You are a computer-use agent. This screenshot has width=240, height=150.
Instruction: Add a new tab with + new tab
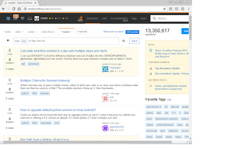point(82,31)
